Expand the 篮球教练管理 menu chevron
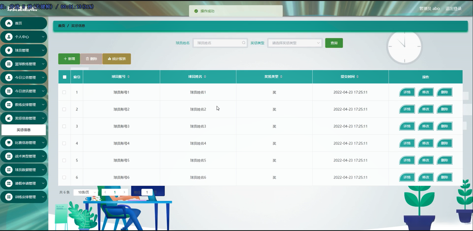 [43, 64]
